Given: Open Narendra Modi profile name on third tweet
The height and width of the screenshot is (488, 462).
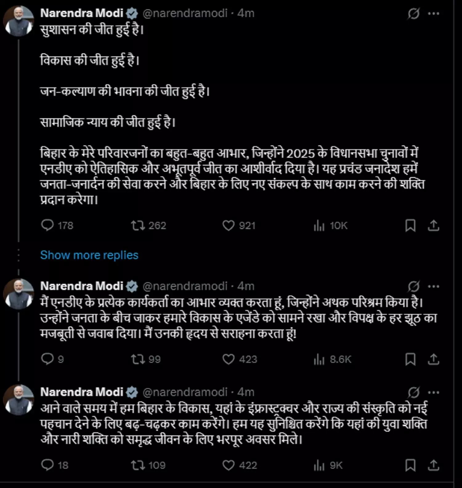Looking at the screenshot, I should tap(82, 392).
